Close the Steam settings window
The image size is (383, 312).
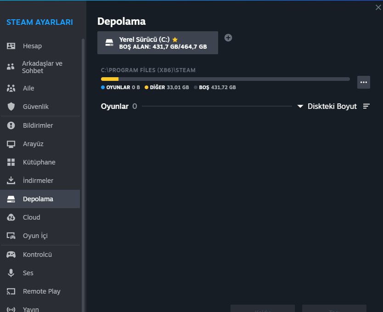(x=378, y=7)
